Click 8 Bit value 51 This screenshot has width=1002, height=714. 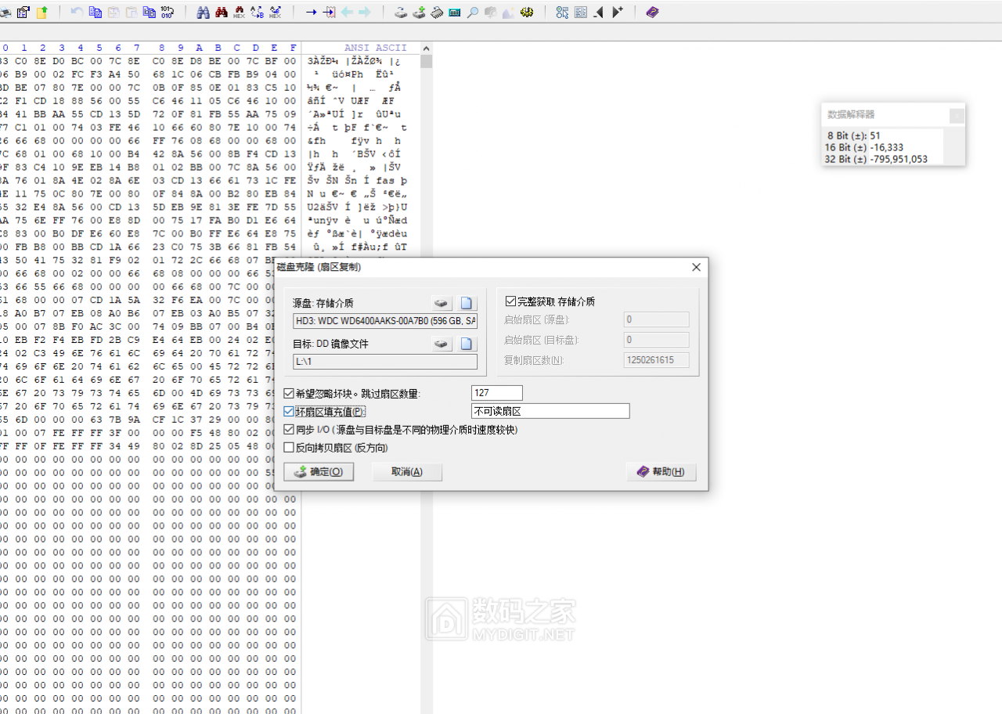tap(875, 135)
